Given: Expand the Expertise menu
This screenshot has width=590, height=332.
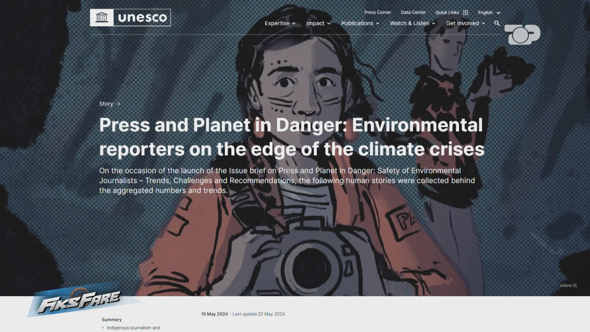Looking at the screenshot, I should [x=280, y=23].
